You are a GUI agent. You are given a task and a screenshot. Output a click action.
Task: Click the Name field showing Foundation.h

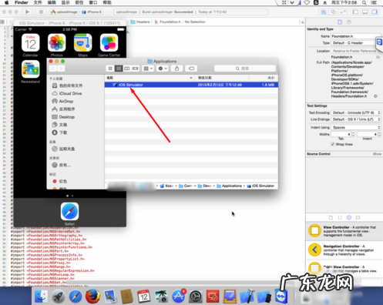tap(356, 36)
